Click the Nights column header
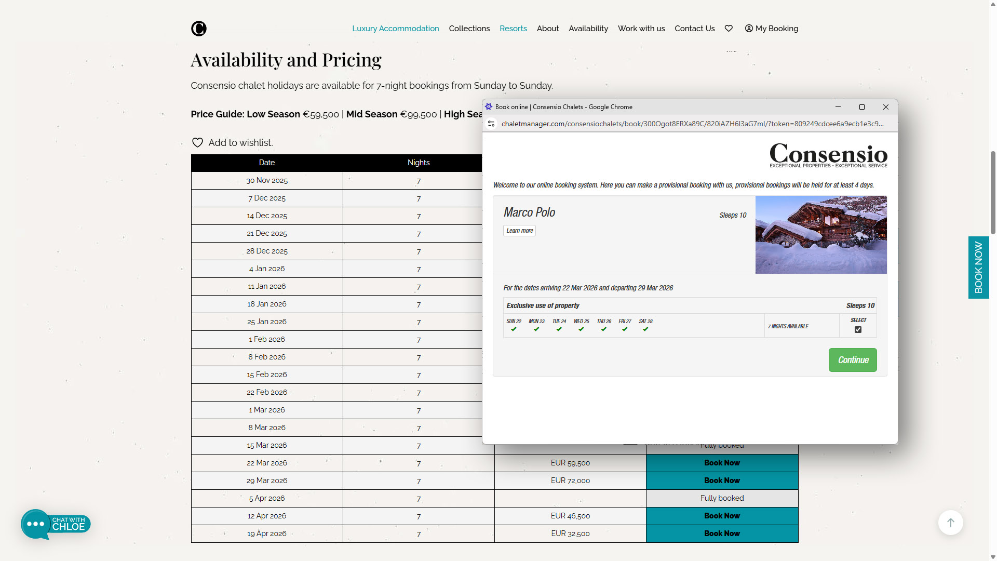Viewport: 997px width, 561px height. click(419, 163)
